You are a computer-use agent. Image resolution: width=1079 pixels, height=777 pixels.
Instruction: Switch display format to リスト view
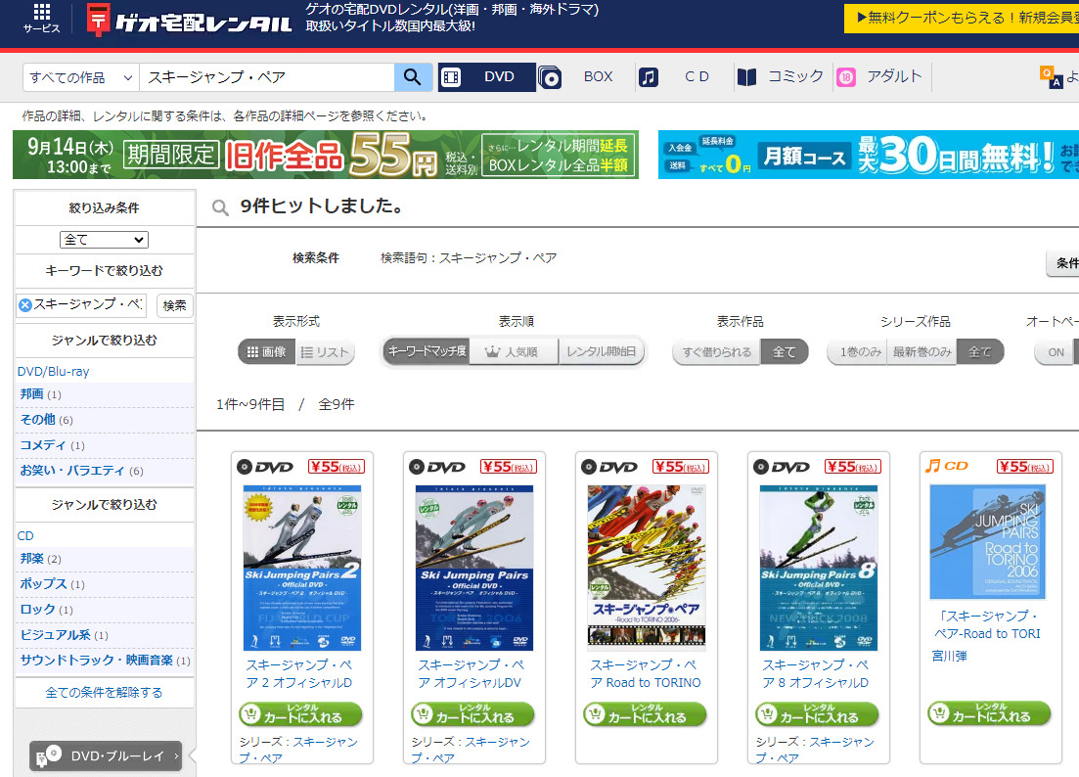(x=325, y=351)
